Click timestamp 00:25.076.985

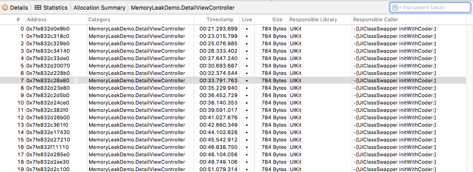pyautogui.click(x=218, y=44)
